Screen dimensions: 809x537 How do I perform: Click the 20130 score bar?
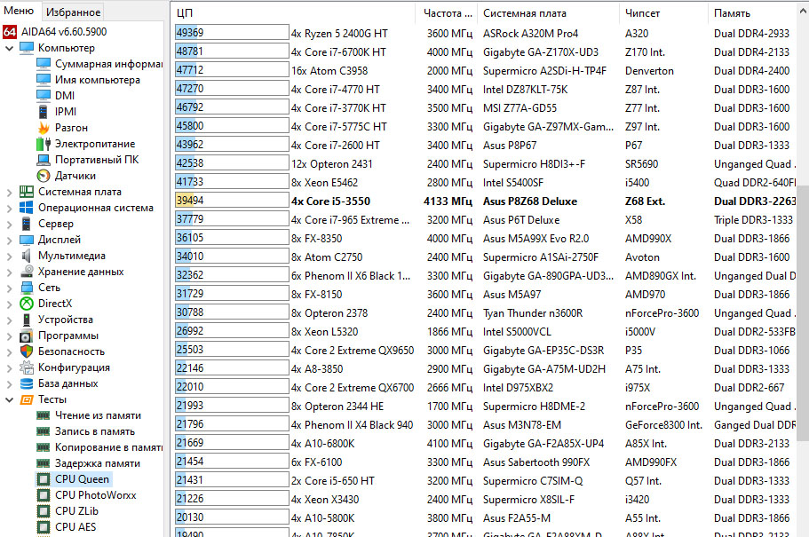pos(232,517)
